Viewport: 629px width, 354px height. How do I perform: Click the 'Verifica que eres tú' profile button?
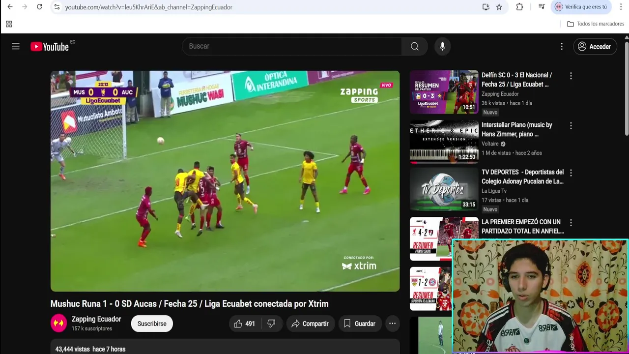pyautogui.click(x=581, y=7)
